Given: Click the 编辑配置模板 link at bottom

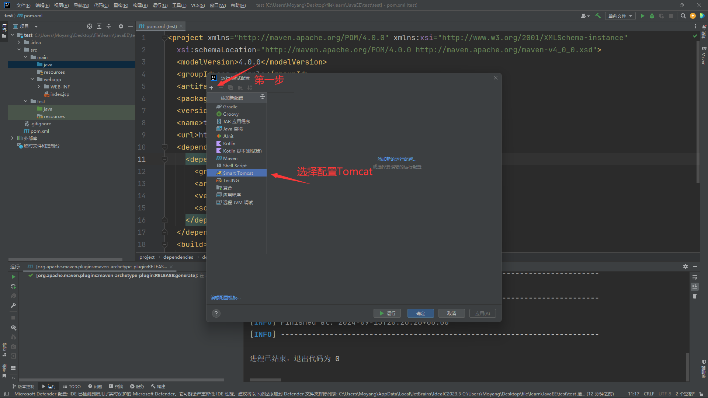Looking at the screenshot, I should [225, 297].
